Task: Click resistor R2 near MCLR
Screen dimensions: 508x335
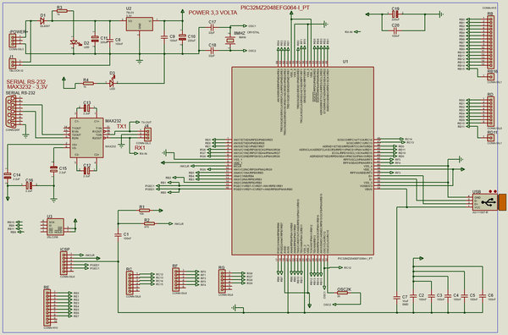Action: click(x=149, y=223)
